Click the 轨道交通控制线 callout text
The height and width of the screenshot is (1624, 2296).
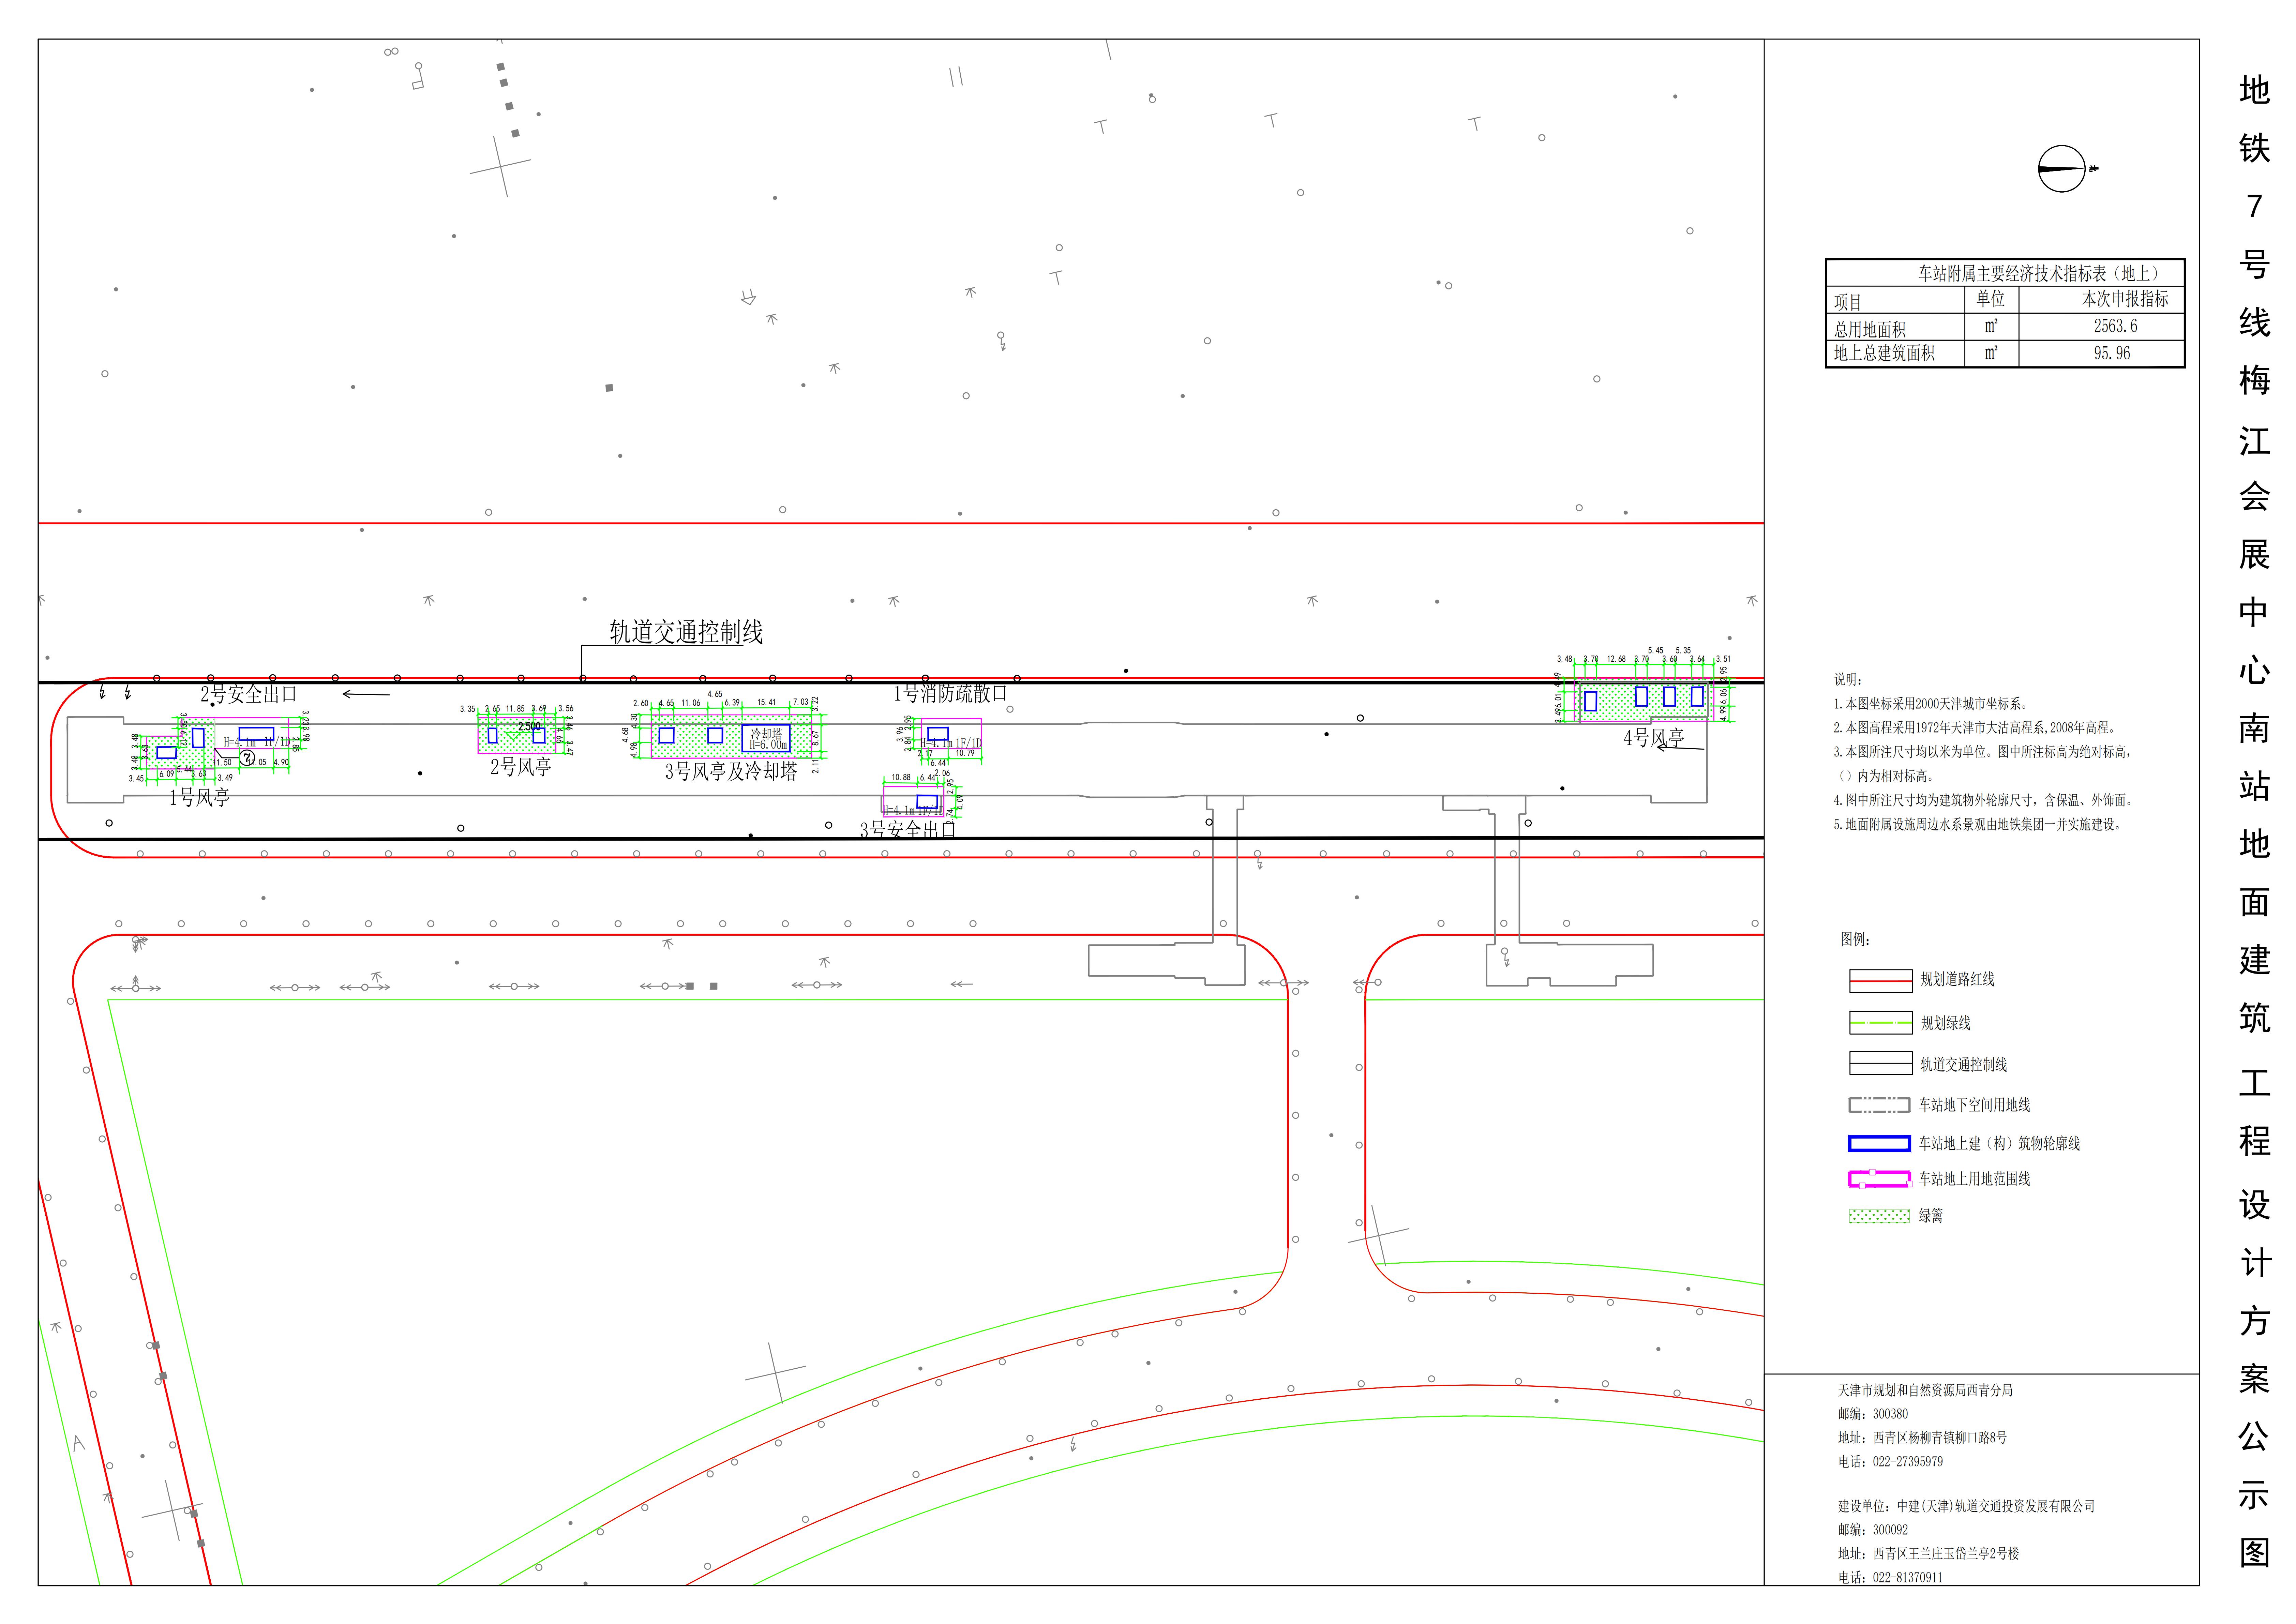[686, 632]
